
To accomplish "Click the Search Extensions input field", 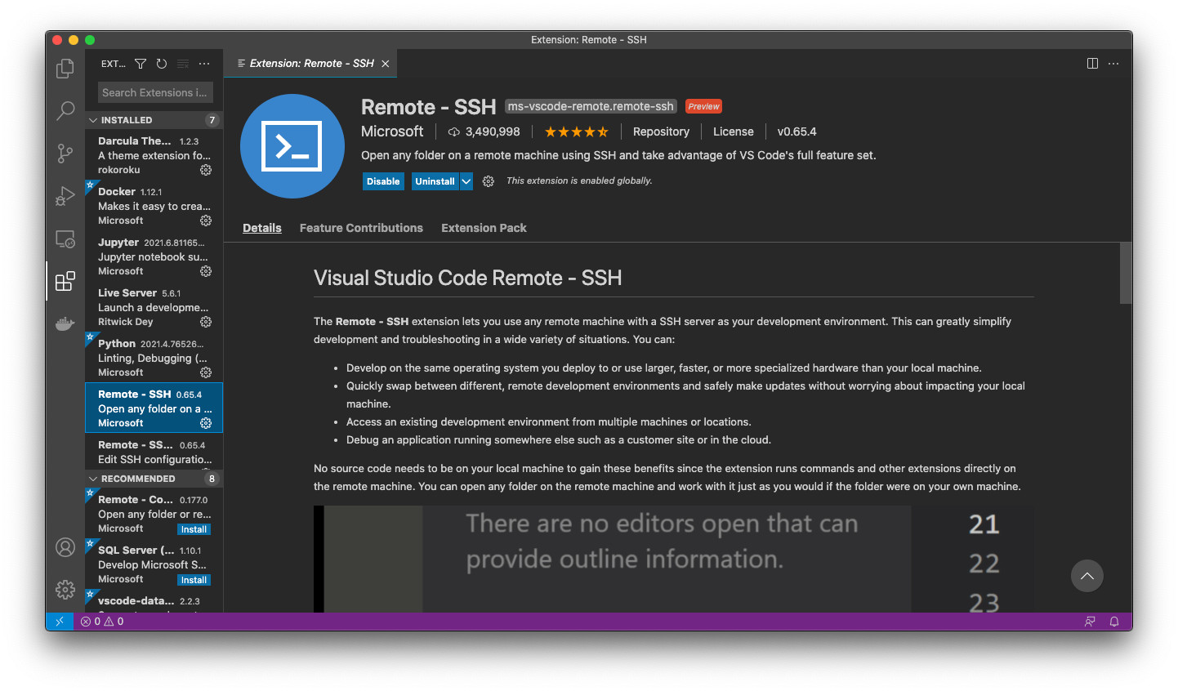I will point(154,92).
